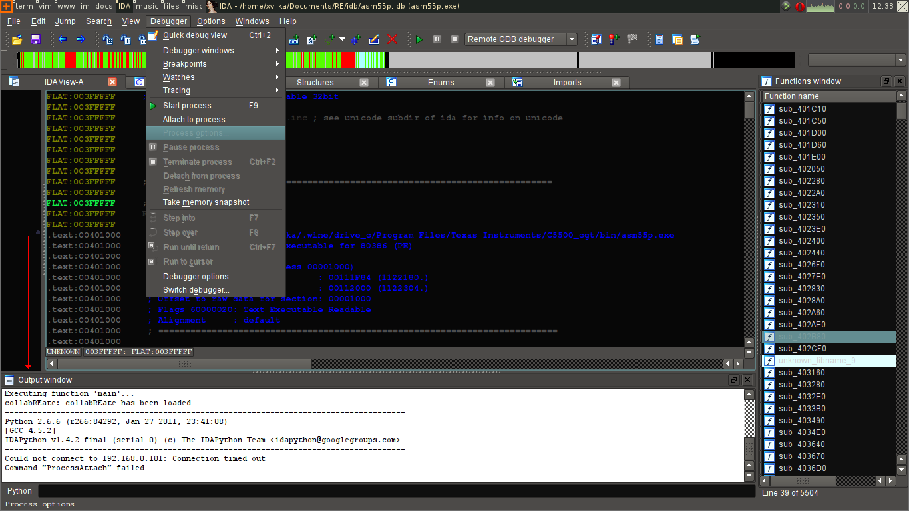The height and width of the screenshot is (511, 909).
Task: Select unknown_libname_9 in functions list
Action: (829, 361)
